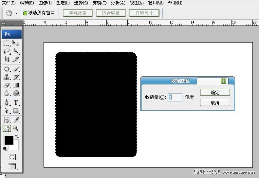Select the Clone Stamp tool
Screen dimensions: 259x178
(x=7, y=77)
